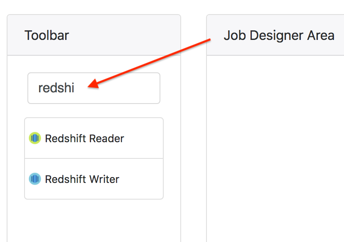Click blank space right of Redshift Writer row
The height and width of the screenshot is (242, 344).
click(142, 179)
